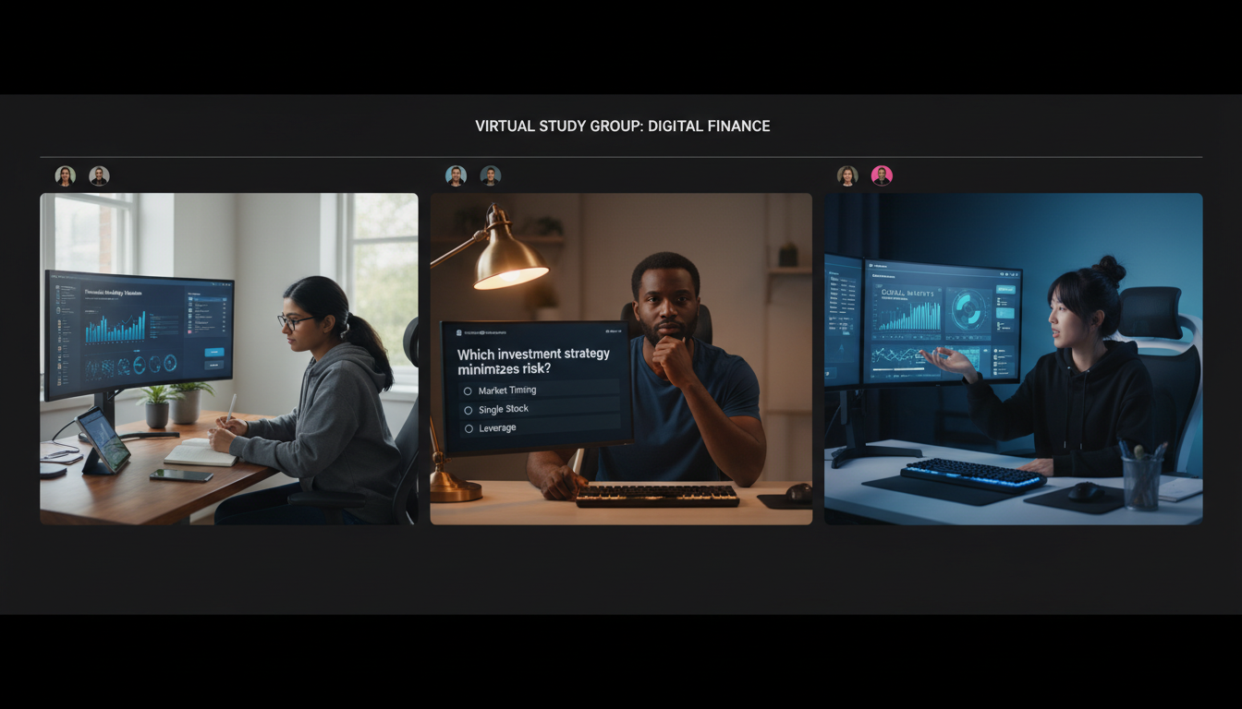Click the 'Virtual Study Group: Digital Finance' title
1242x709 pixels.
point(622,126)
